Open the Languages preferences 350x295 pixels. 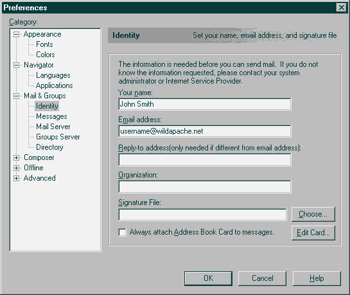pyautogui.click(x=53, y=75)
